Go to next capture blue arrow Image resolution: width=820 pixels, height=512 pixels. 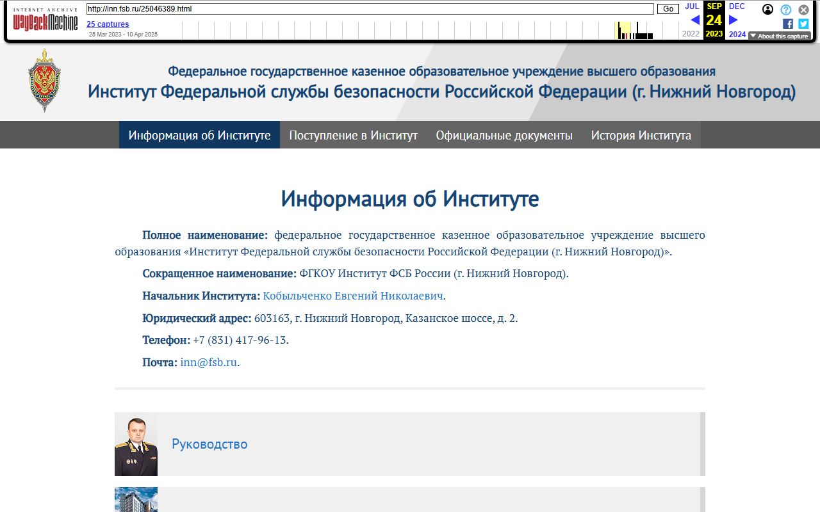point(734,20)
